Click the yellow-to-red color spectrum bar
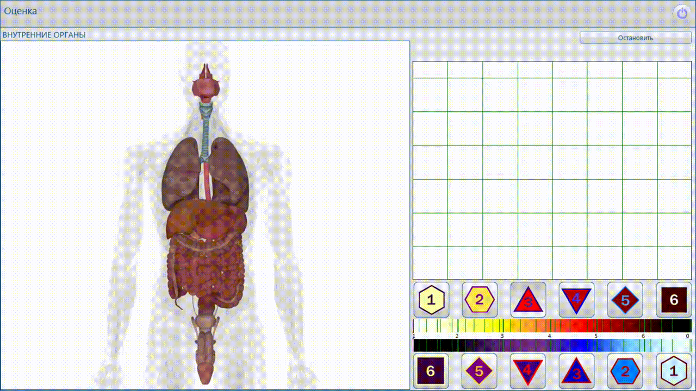The width and height of the screenshot is (696, 391). [x=552, y=326]
